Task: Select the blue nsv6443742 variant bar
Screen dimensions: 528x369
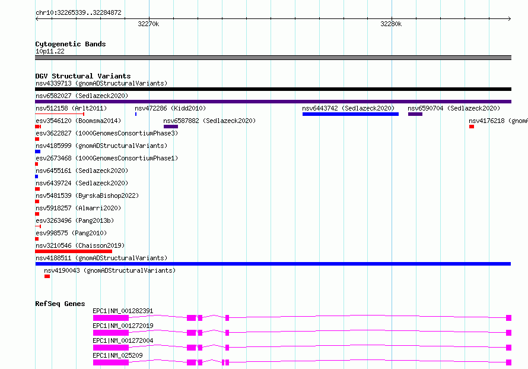Action: (351, 114)
